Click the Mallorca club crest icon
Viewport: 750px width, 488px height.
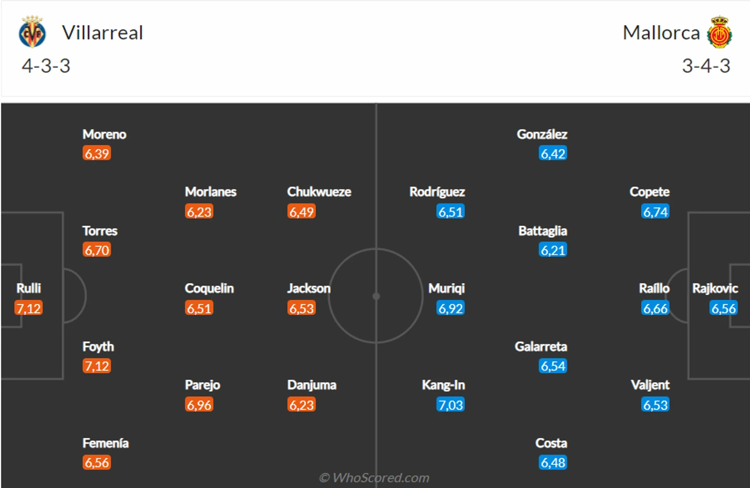[719, 32]
